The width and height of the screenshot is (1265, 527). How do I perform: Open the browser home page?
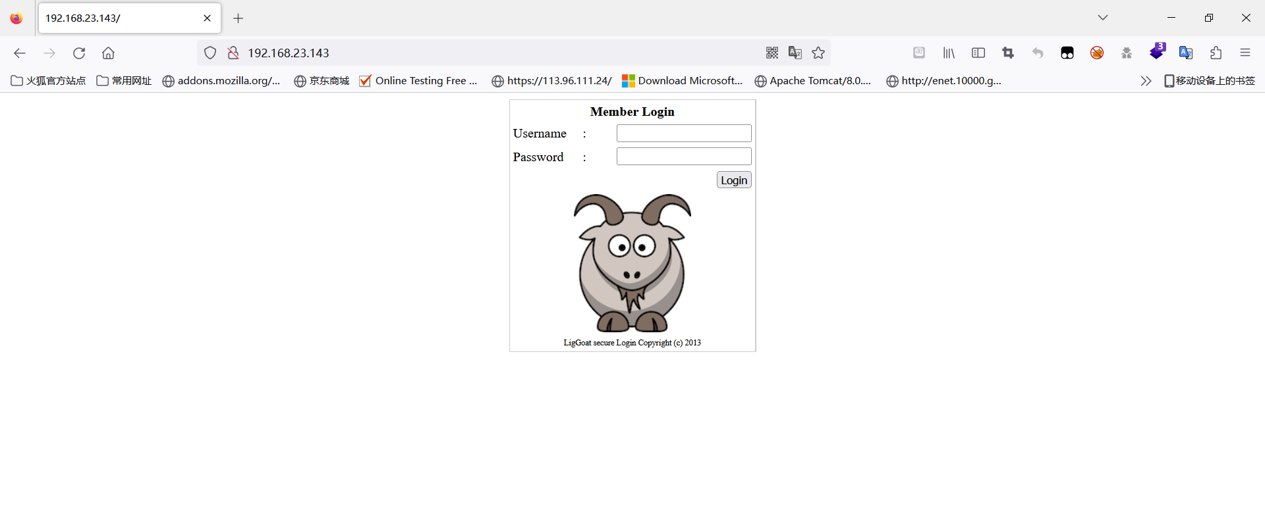pyautogui.click(x=109, y=53)
